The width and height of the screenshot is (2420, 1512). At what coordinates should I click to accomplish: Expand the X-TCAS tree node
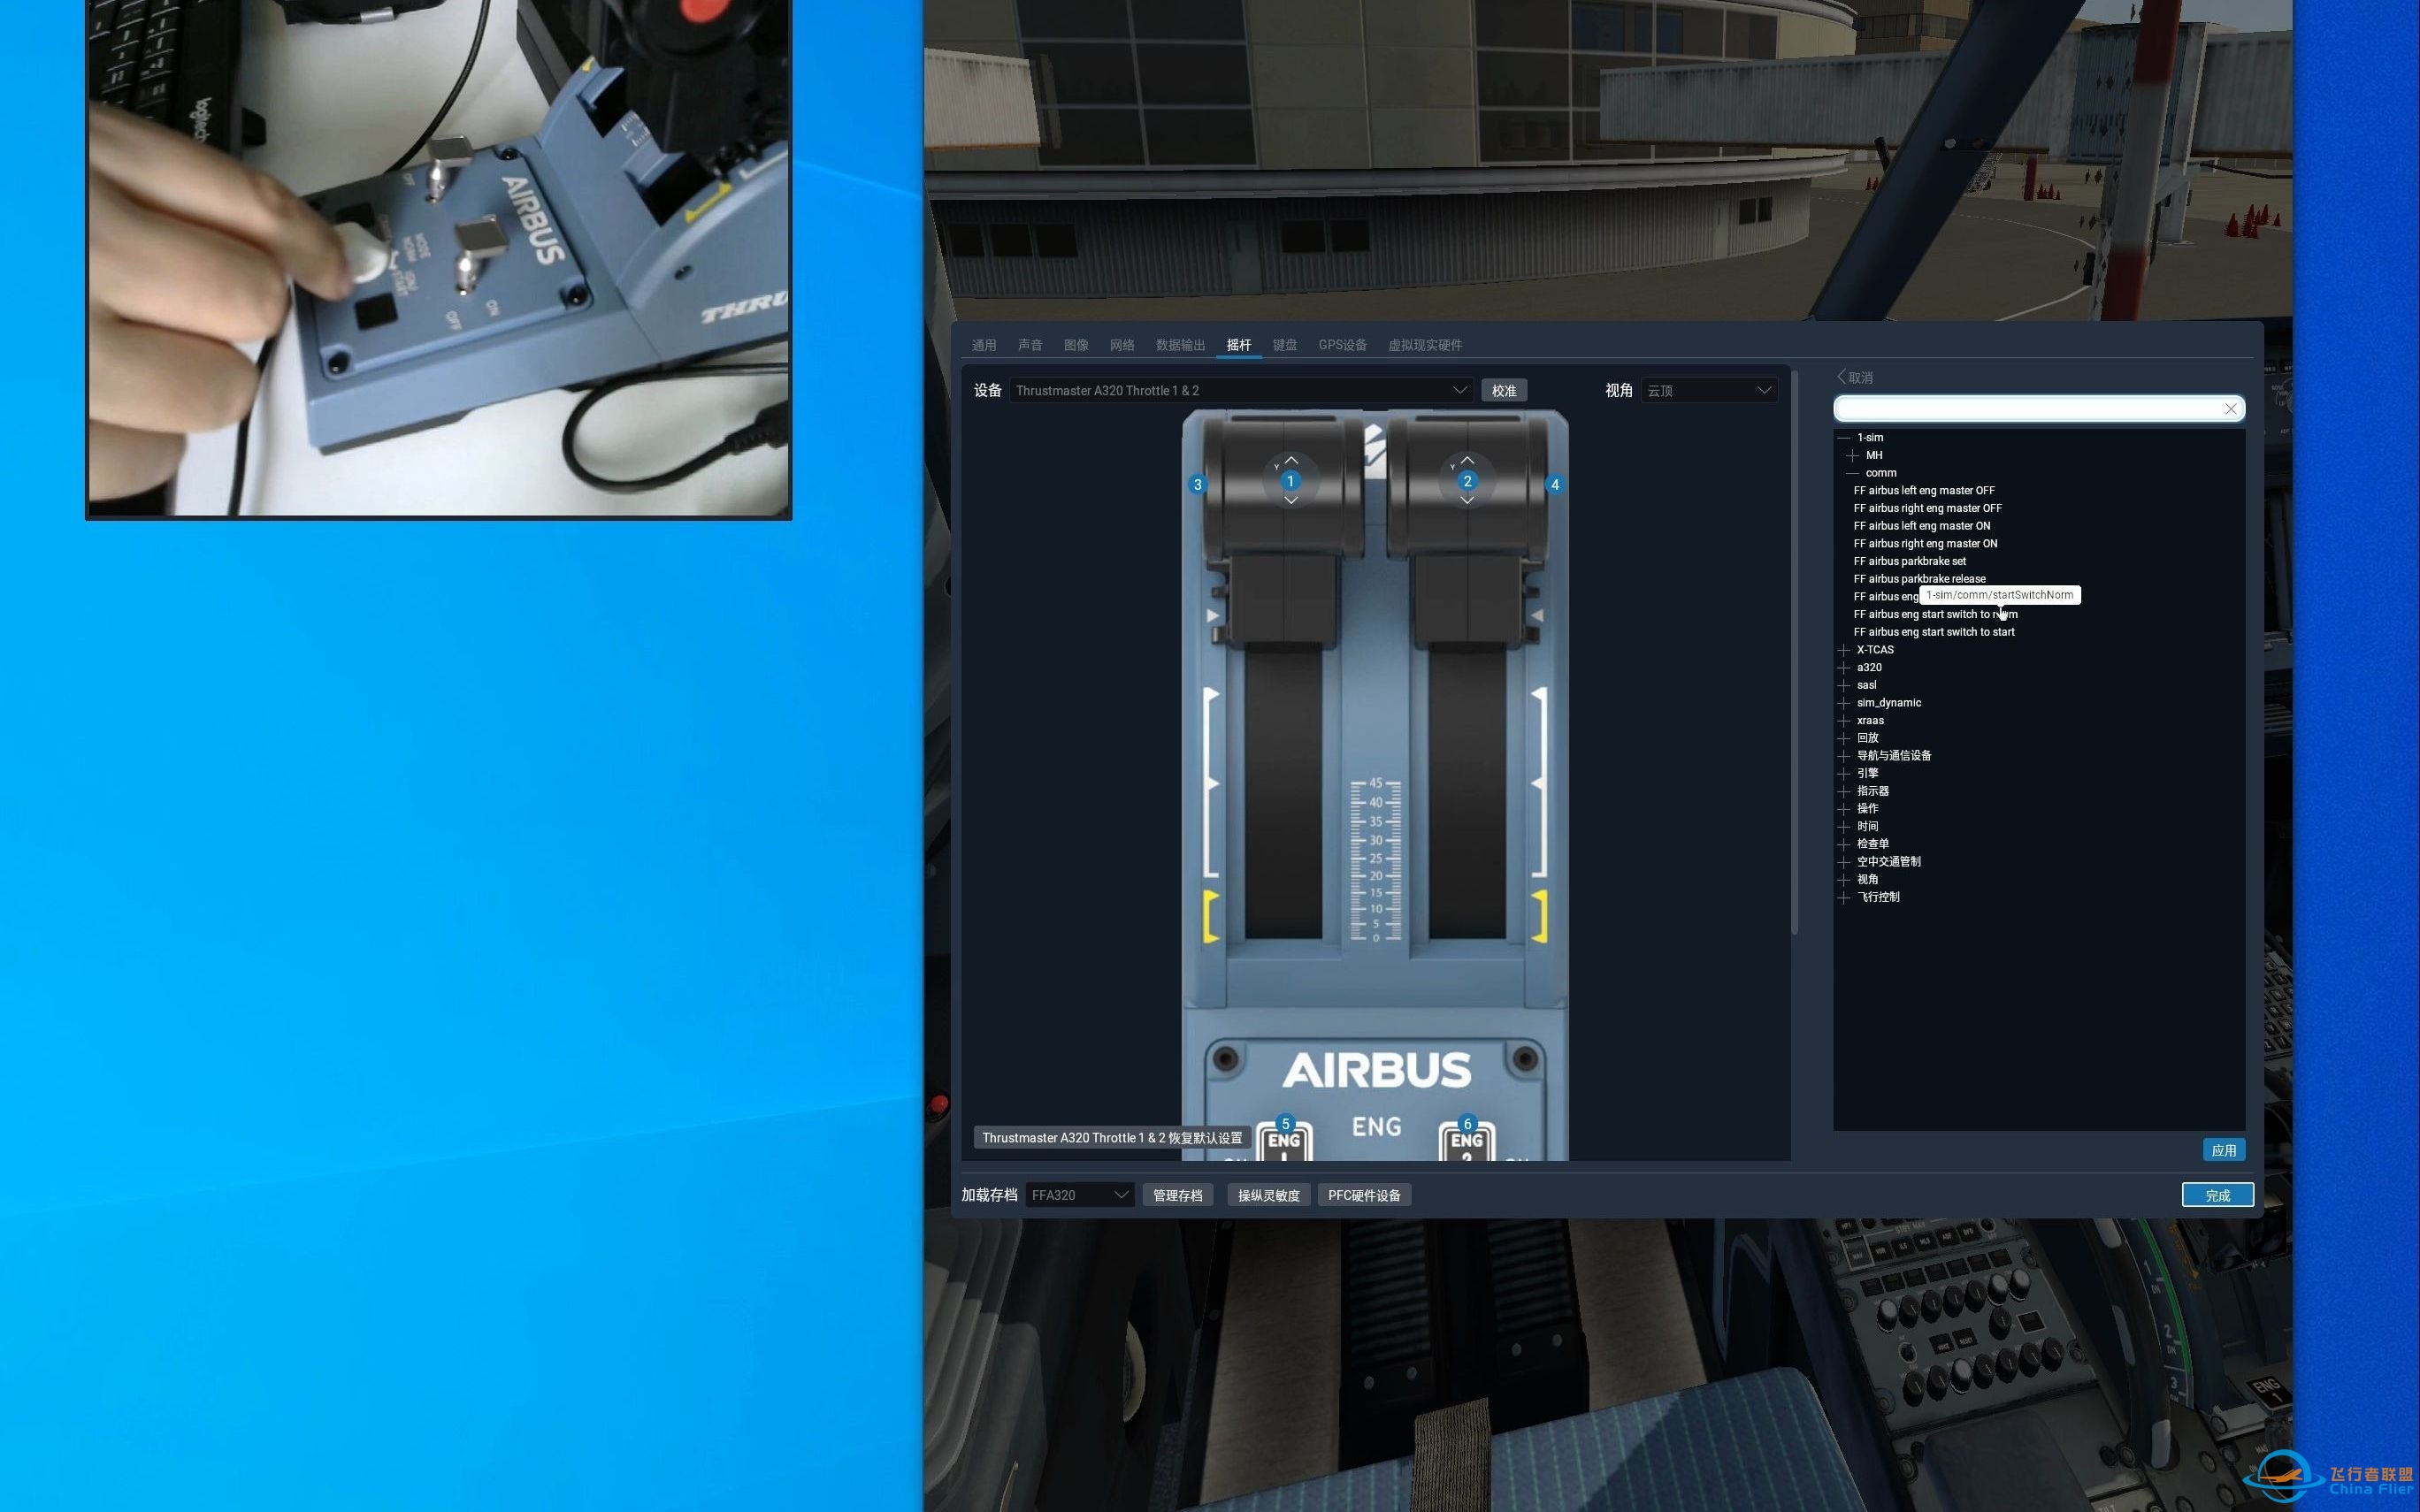[1844, 650]
